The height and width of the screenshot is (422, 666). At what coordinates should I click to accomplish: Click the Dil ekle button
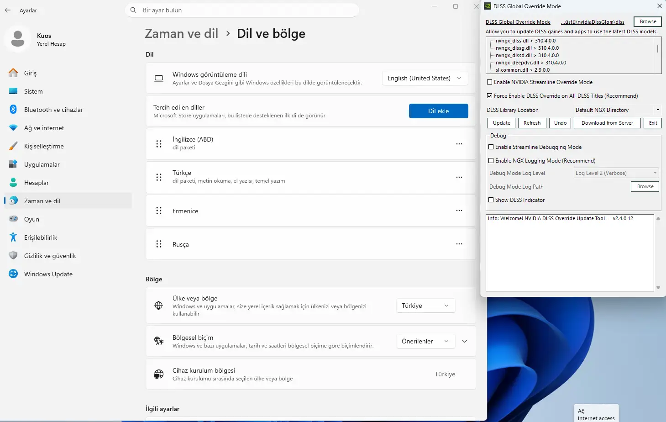438,111
